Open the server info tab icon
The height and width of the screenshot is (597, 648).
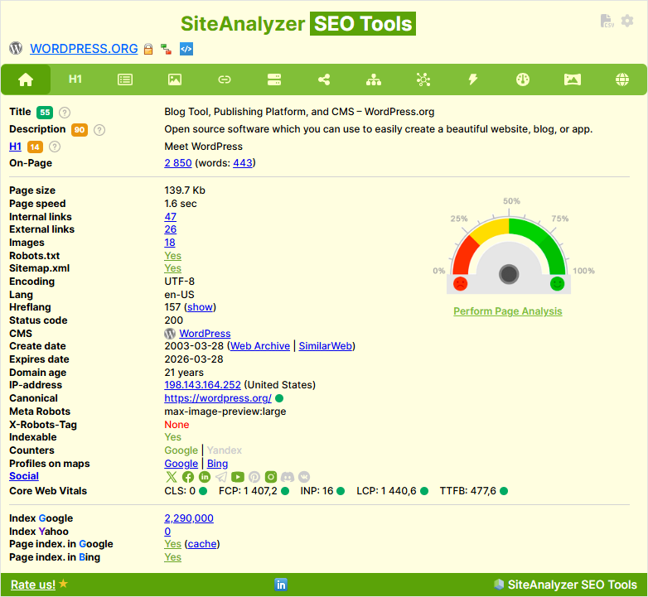click(274, 79)
